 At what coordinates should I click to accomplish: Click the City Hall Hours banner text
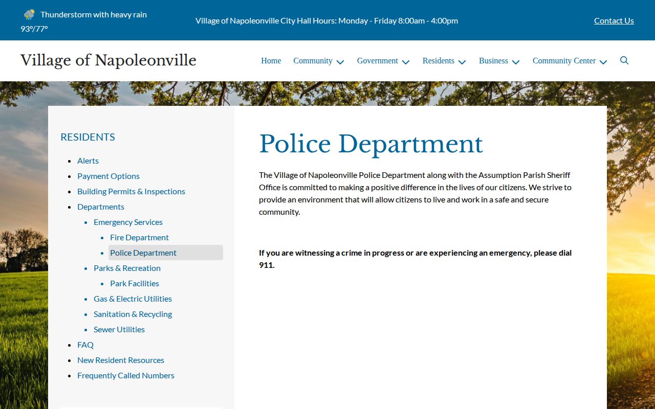[x=326, y=20]
